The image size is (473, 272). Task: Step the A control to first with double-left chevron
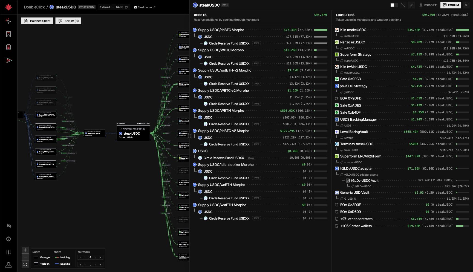point(80,258)
